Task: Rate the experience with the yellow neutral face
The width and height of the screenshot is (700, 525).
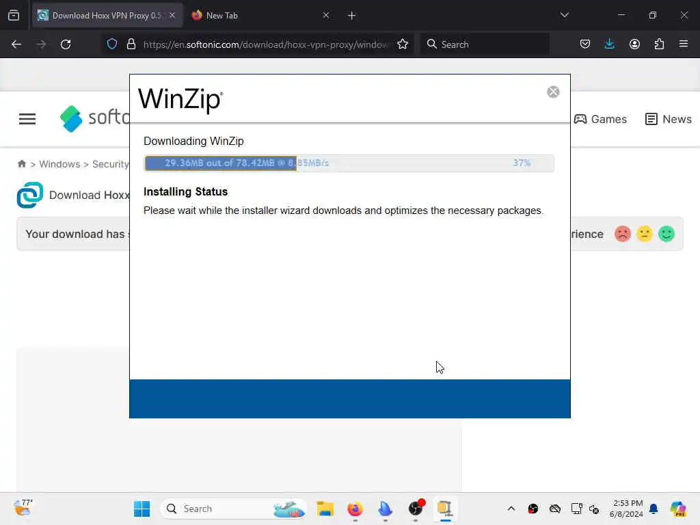Action: click(x=644, y=234)
